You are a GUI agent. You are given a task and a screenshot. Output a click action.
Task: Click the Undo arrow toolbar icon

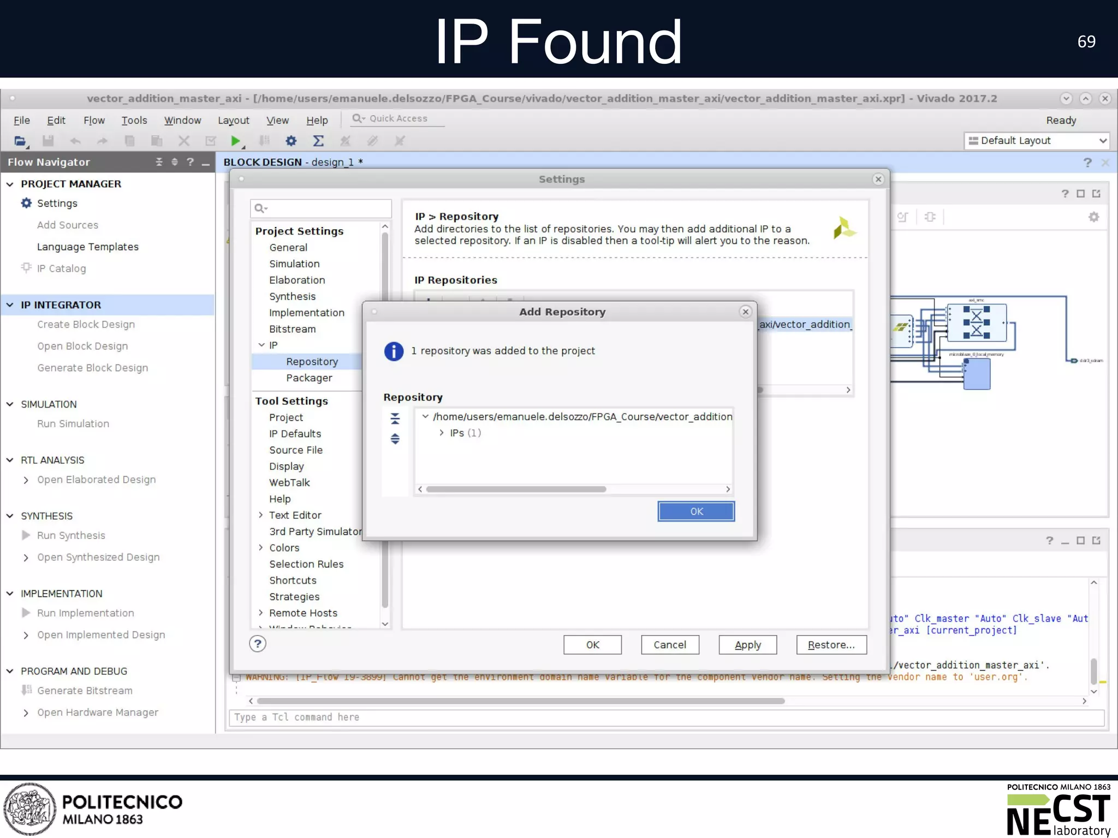pyautogui.click(x=75, y=141)
